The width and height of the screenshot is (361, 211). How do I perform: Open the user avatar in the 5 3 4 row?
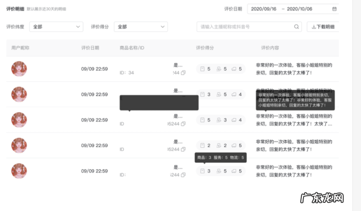click(x=19, y=120)
